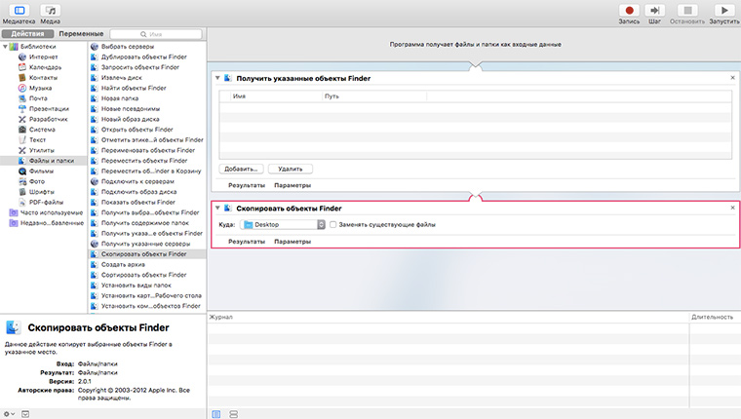Image resolution: width=741 pixels, height=419 pixels.
Task: Click the Шаг step icon
Action: point(654,10)
